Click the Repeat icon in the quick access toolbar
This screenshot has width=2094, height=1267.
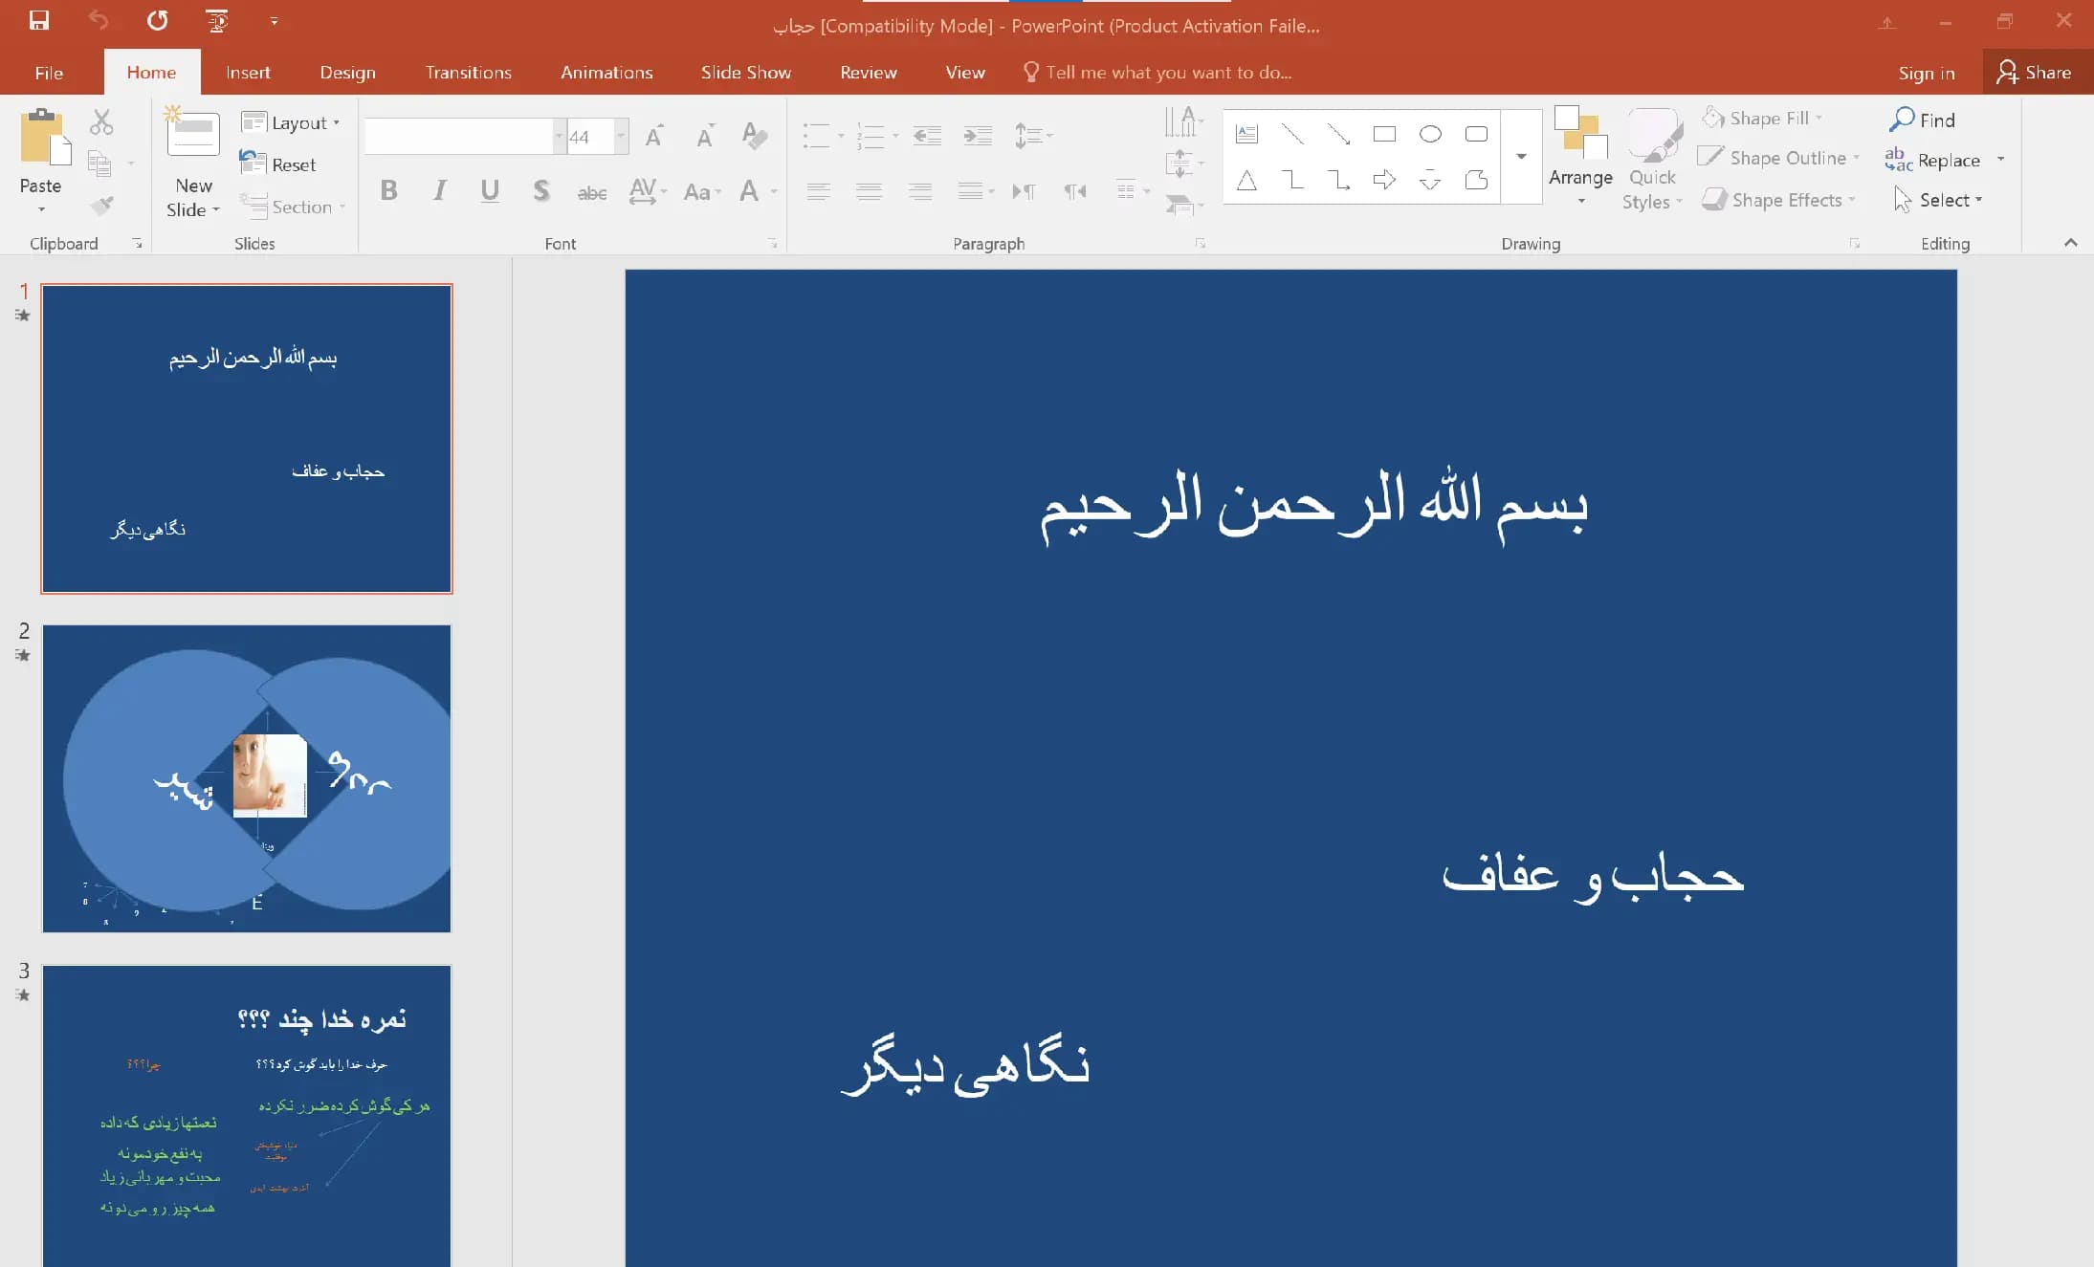pyautogui.click(x=158, y=20)
